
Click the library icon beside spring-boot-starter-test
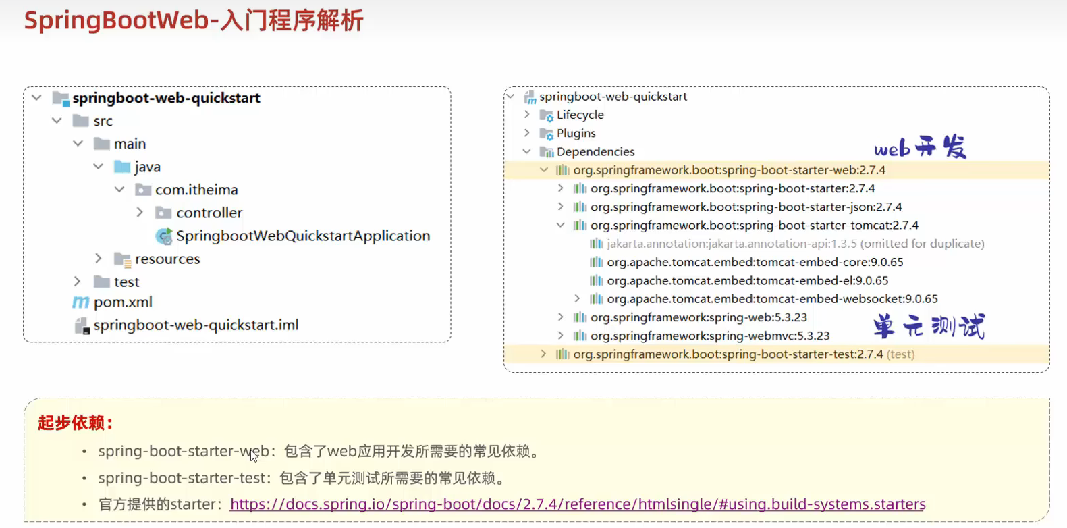pyautogui.click(x=562, y=354)
